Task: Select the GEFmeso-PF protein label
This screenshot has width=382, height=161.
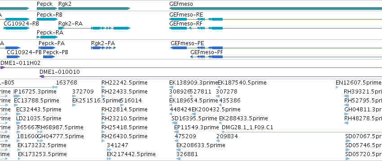Action: (206, 52)
